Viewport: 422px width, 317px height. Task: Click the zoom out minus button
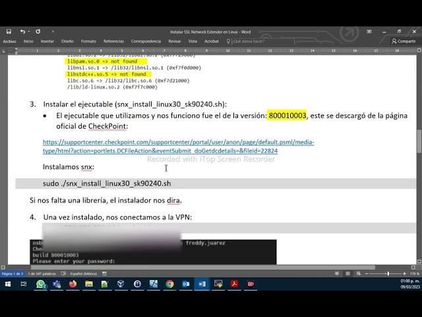(x=367, y=273)
